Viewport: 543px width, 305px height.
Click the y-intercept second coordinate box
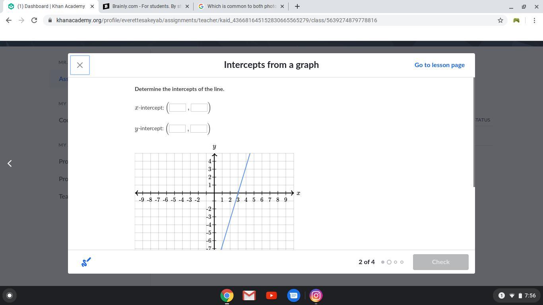point(199,129)
